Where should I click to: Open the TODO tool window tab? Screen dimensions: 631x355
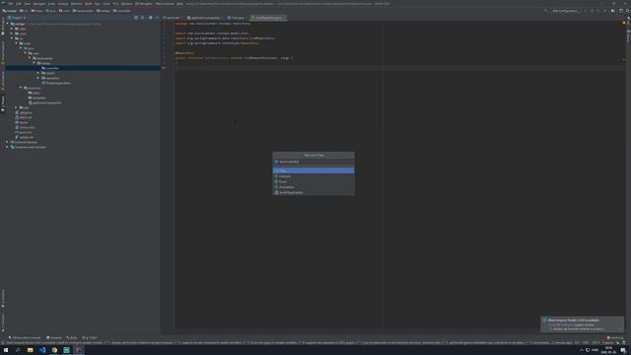90,337
